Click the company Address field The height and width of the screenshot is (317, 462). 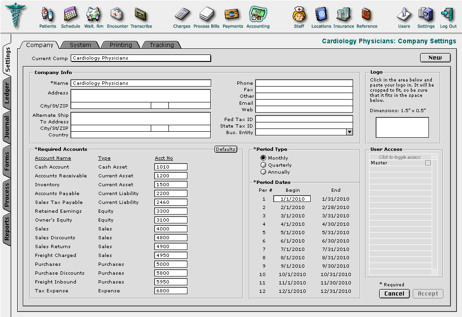pos(141,96)
